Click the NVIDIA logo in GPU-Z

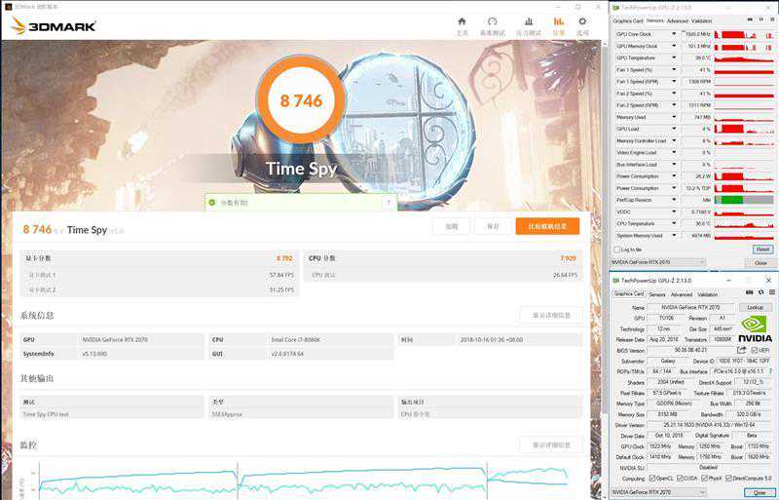tap(755, 327)
